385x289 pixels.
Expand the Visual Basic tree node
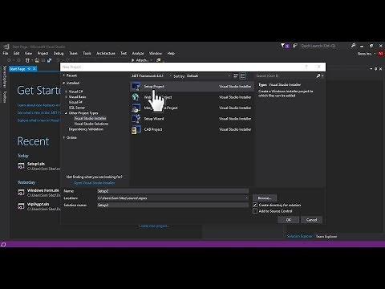pyautogui.click(x=67, y=97)
